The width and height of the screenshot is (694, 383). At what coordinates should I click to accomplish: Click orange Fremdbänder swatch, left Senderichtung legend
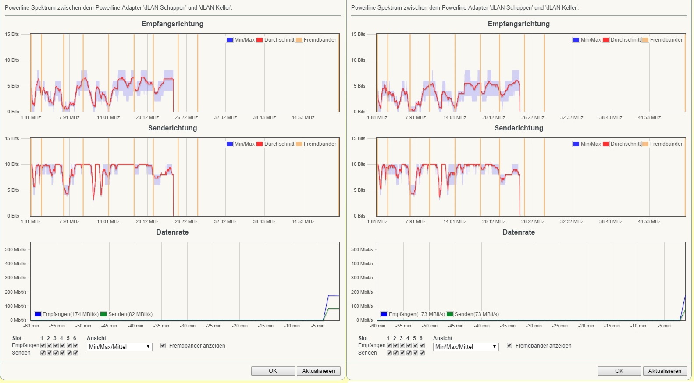coord(299,144)
